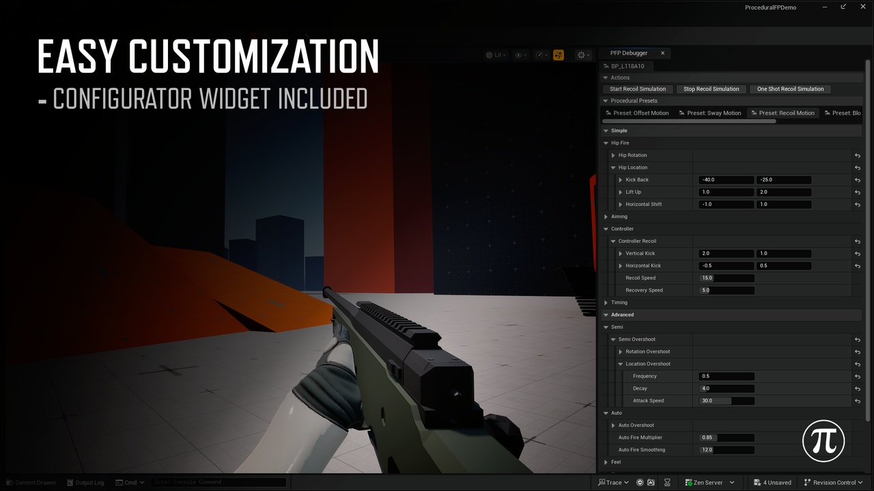Open the Revision Control menu

(x=834, y=483)
